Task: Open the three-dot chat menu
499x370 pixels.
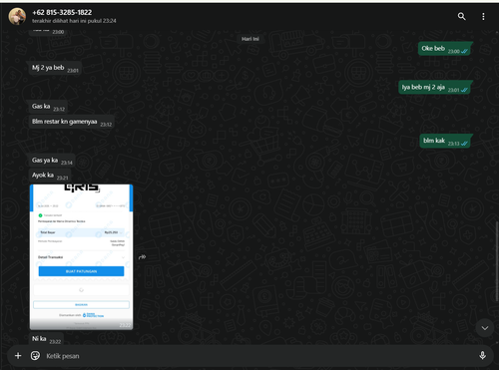Action: click(x=483, y=16)
